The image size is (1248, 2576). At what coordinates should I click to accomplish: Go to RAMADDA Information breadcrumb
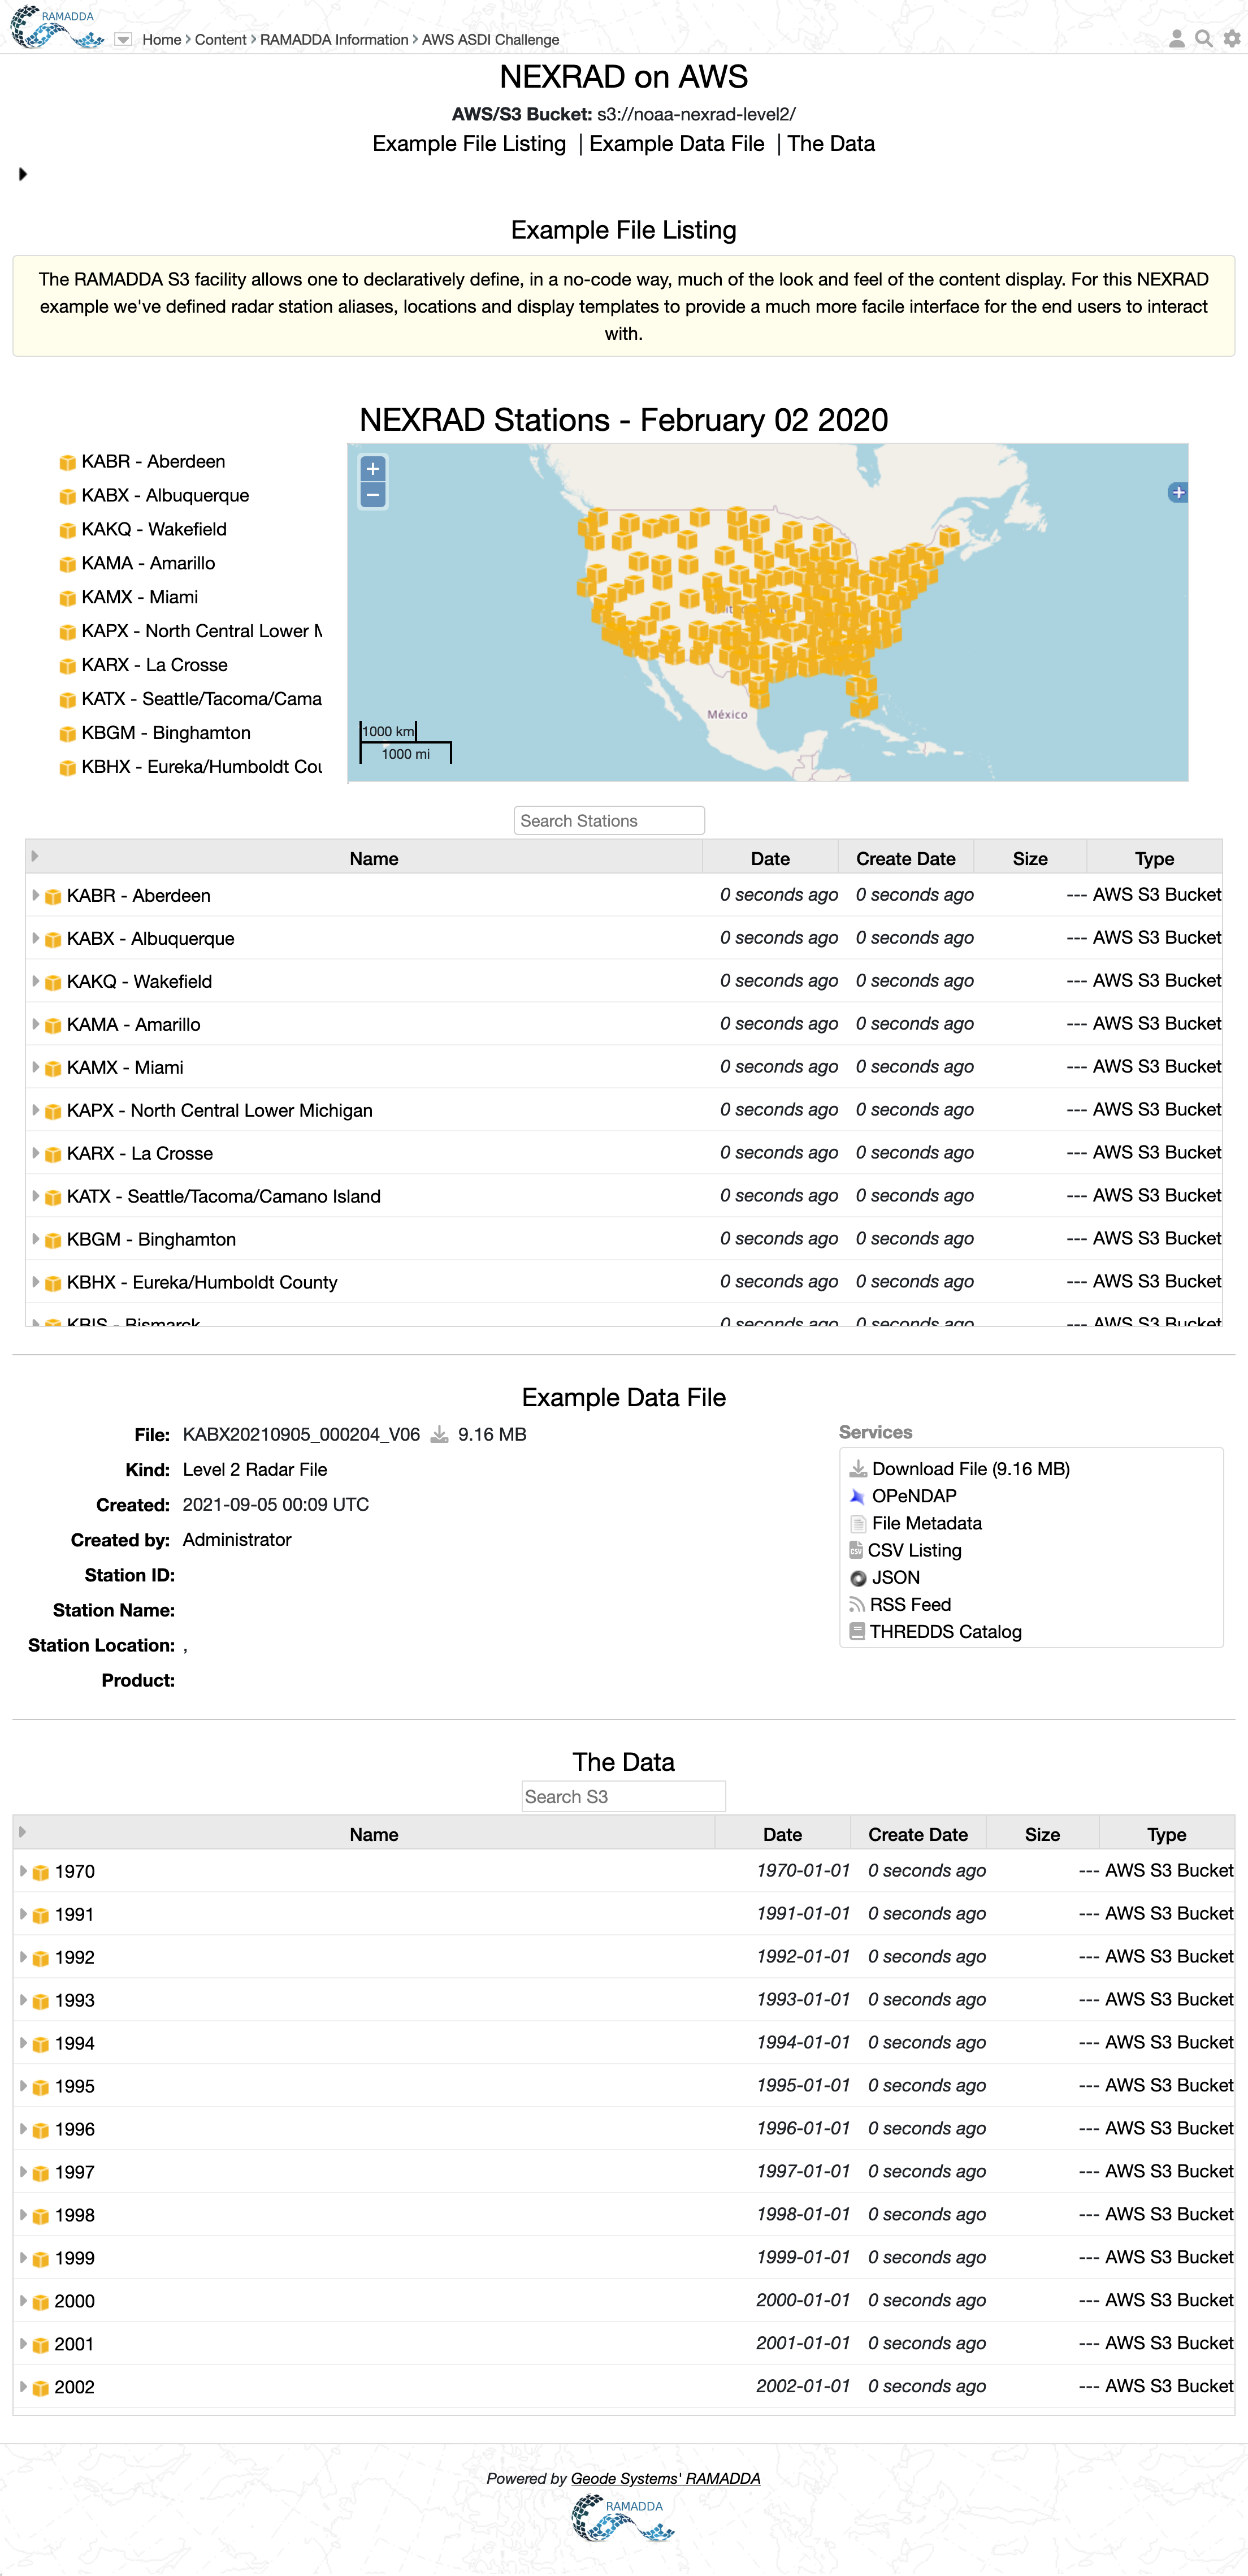point(334,40)
